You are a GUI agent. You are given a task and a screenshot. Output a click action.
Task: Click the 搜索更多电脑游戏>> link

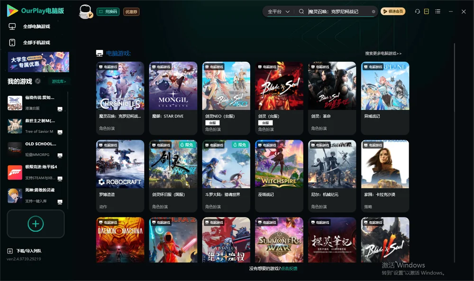[x=383, y=54]
